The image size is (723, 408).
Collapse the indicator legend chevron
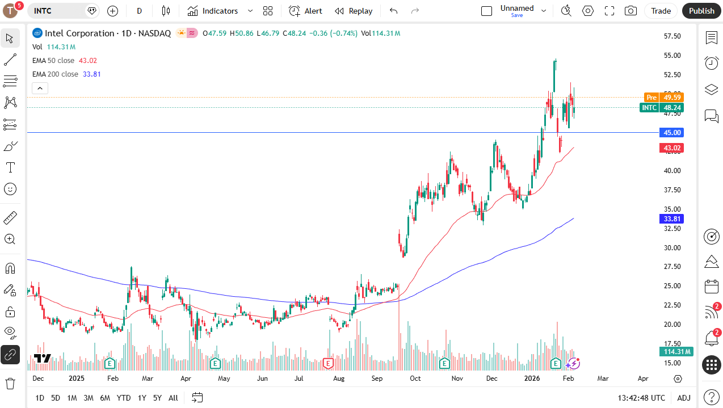[x=40, y=88]
